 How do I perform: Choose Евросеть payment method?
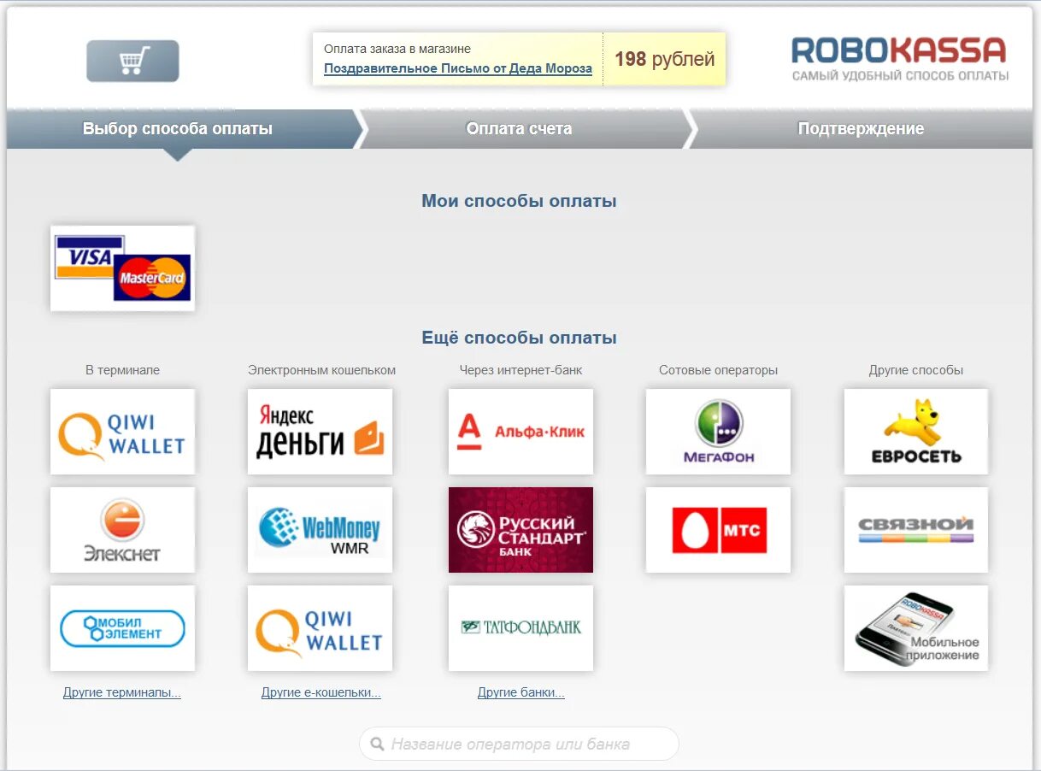coord(916,432)
